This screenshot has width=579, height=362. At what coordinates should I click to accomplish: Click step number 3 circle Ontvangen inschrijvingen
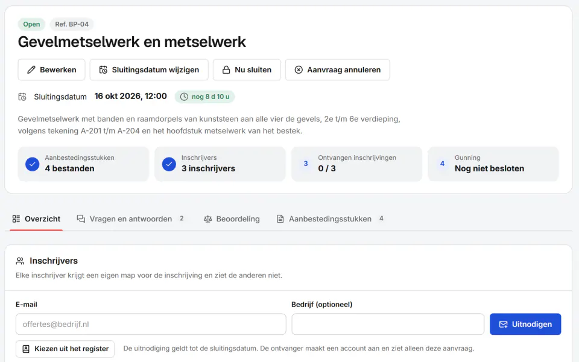(x=305, y=164)
